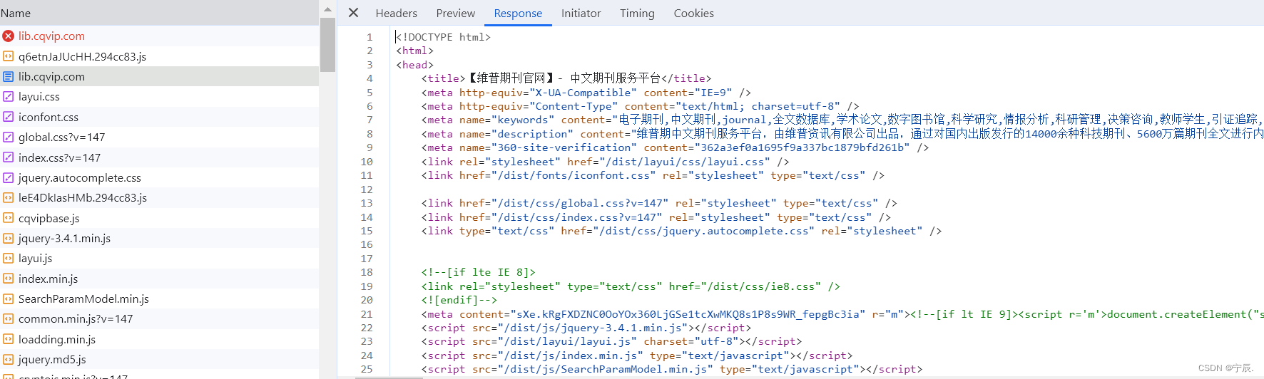Select the layui.js request
Image resolution: width=1264 pixels, height=379 pixels.
click(159, 258)
